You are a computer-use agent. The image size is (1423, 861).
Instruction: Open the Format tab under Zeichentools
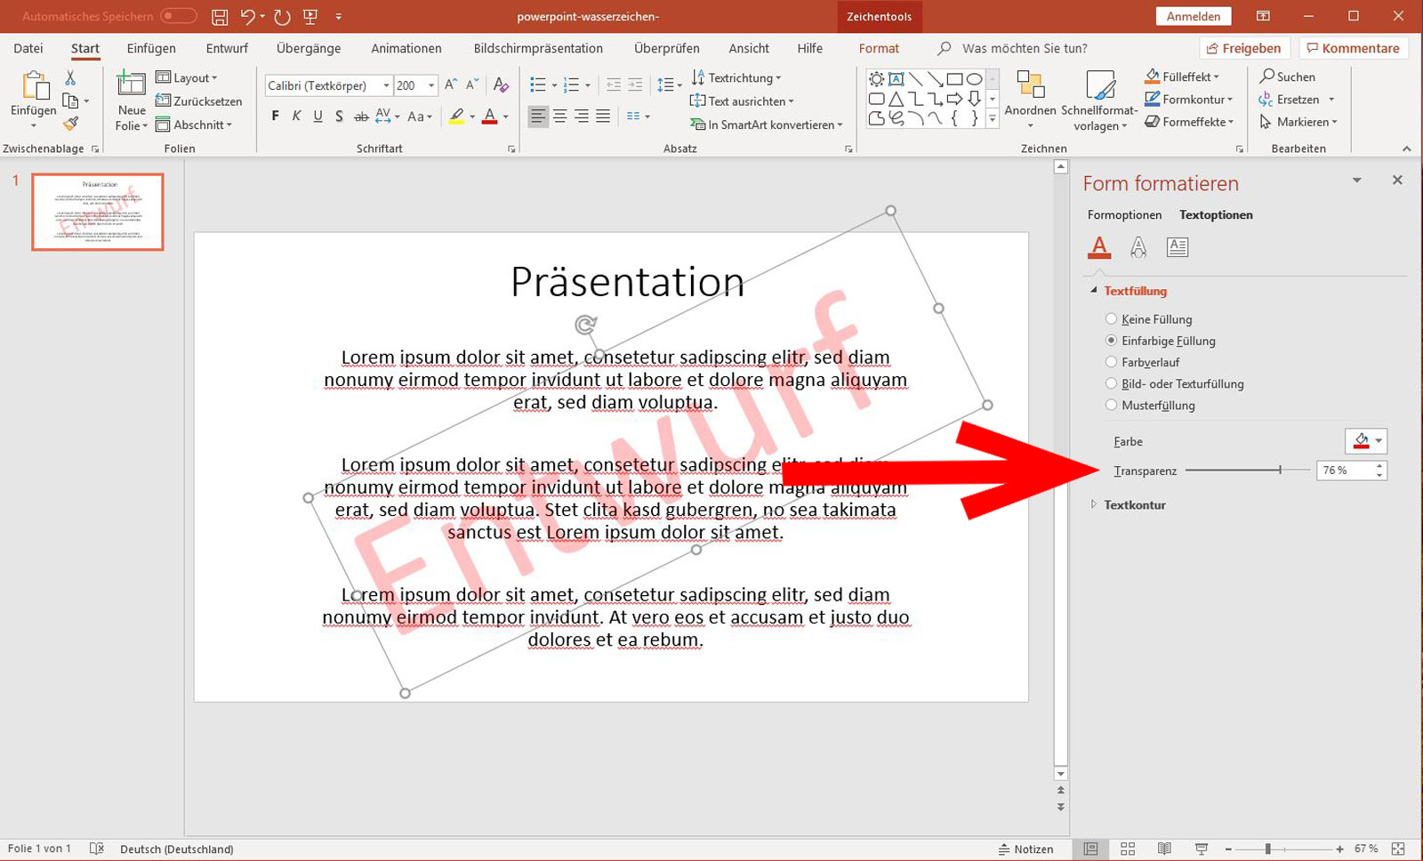879,48
